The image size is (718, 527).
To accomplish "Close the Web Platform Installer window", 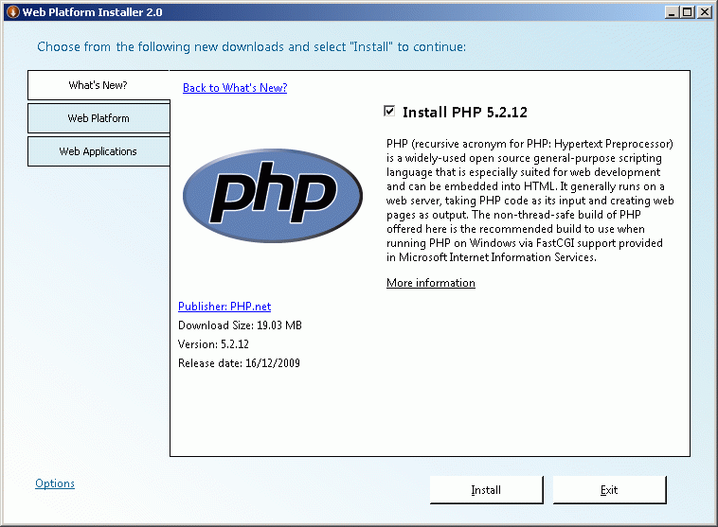I will tap(704, 12).
